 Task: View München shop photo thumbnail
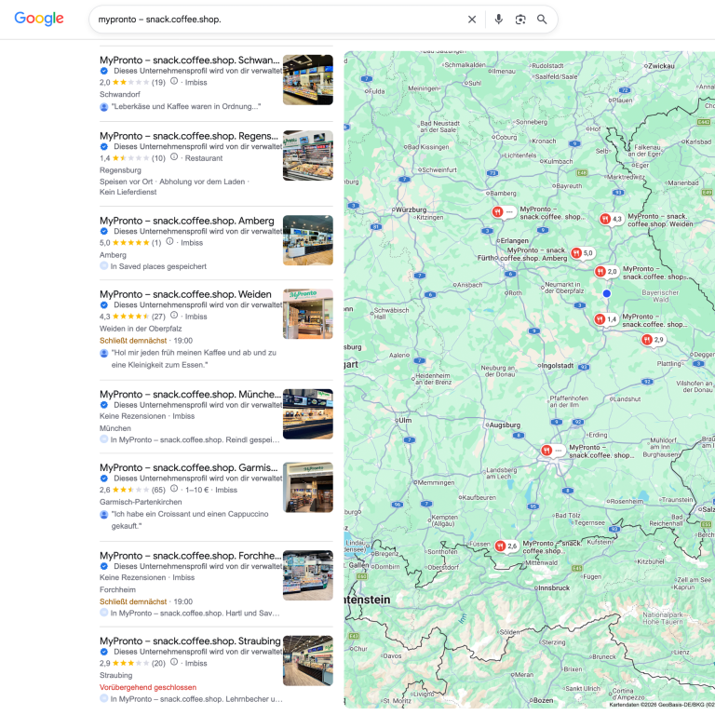308,414
